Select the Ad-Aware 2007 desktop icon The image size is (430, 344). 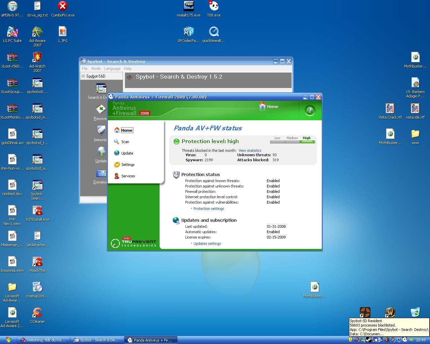pos(37,36)
